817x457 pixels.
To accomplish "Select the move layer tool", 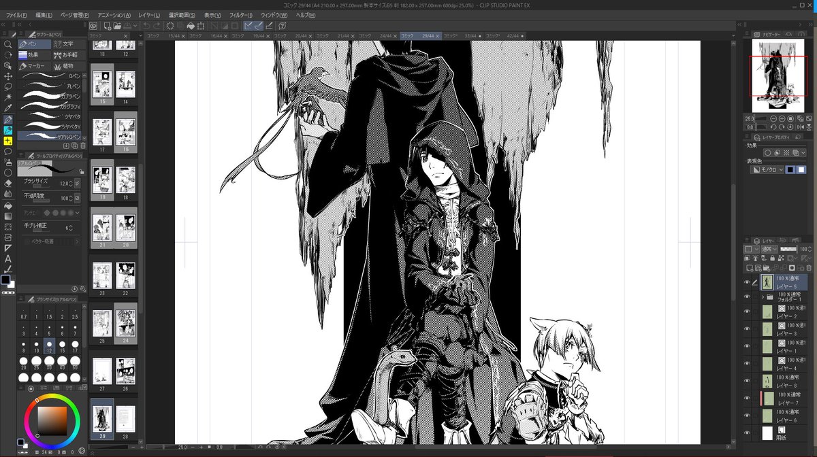I will click(8, 76).
